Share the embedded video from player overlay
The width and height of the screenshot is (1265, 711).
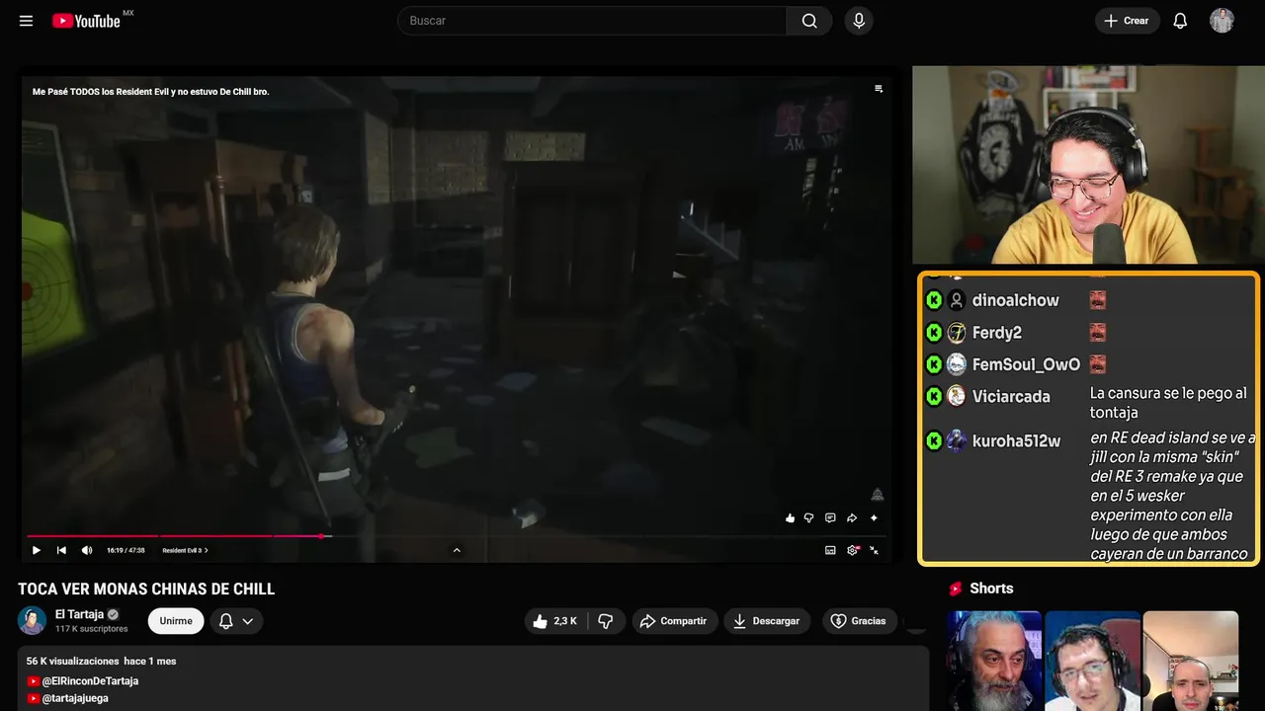[852, 517]
